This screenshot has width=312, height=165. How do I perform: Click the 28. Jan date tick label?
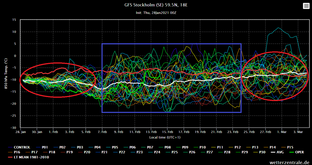coord(21,132)
